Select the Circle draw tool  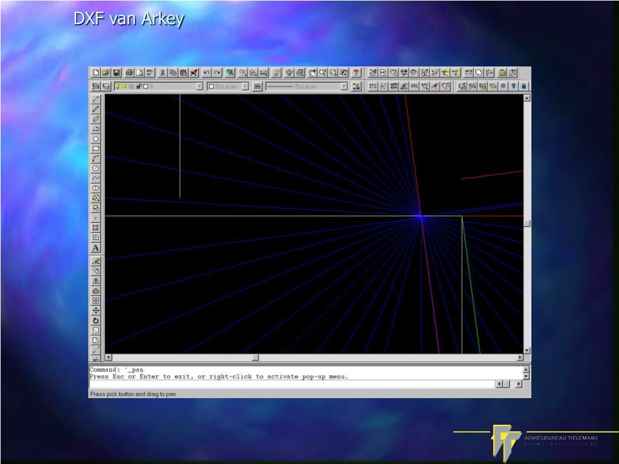[x=96, y=168]
